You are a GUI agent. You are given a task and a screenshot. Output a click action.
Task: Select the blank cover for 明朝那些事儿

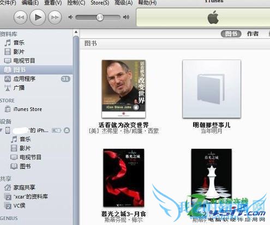tap(212, 89)
